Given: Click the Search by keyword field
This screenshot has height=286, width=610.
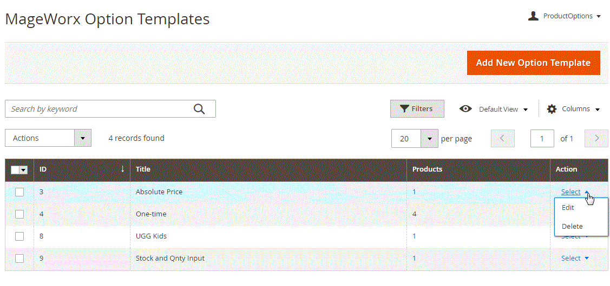Looking at the screenshot, I should [x=100, y=109].
